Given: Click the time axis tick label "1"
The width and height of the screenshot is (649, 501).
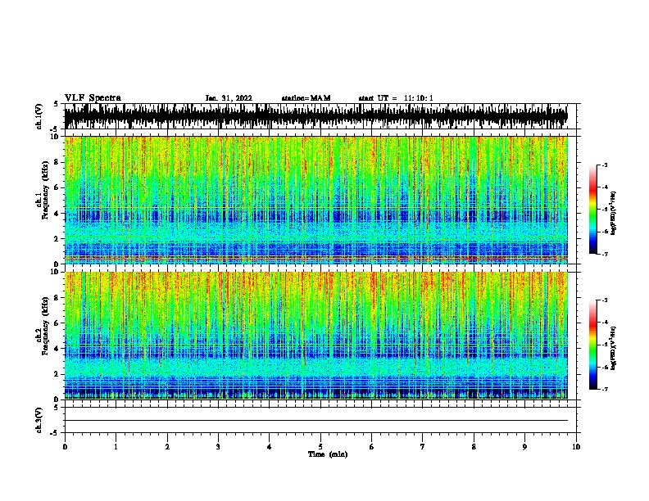Looking at the screenshot, I should [x=116, y=447].
